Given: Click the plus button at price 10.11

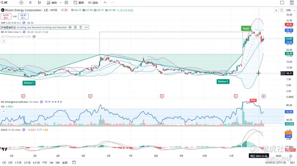Looking at the screenshot, I should [282, 73].
